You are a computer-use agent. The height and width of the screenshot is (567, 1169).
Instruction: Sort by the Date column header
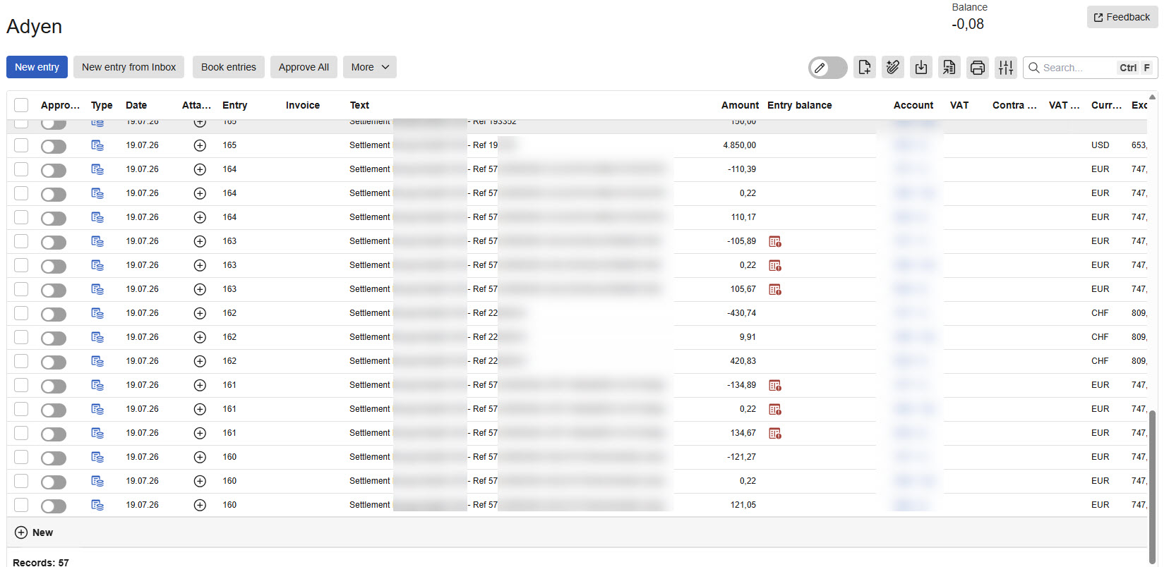pos(136,105)
